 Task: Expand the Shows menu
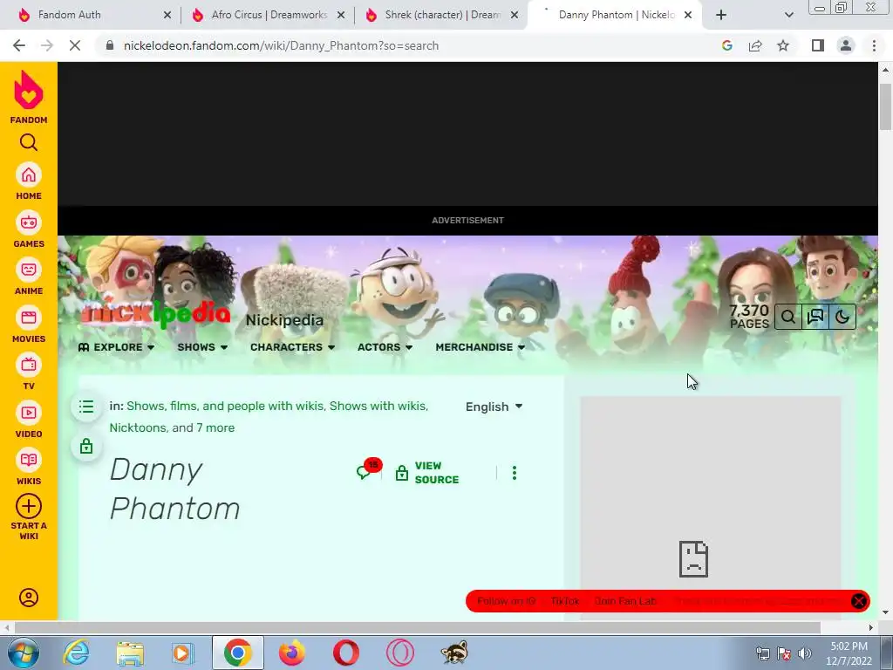coord(202,347)
